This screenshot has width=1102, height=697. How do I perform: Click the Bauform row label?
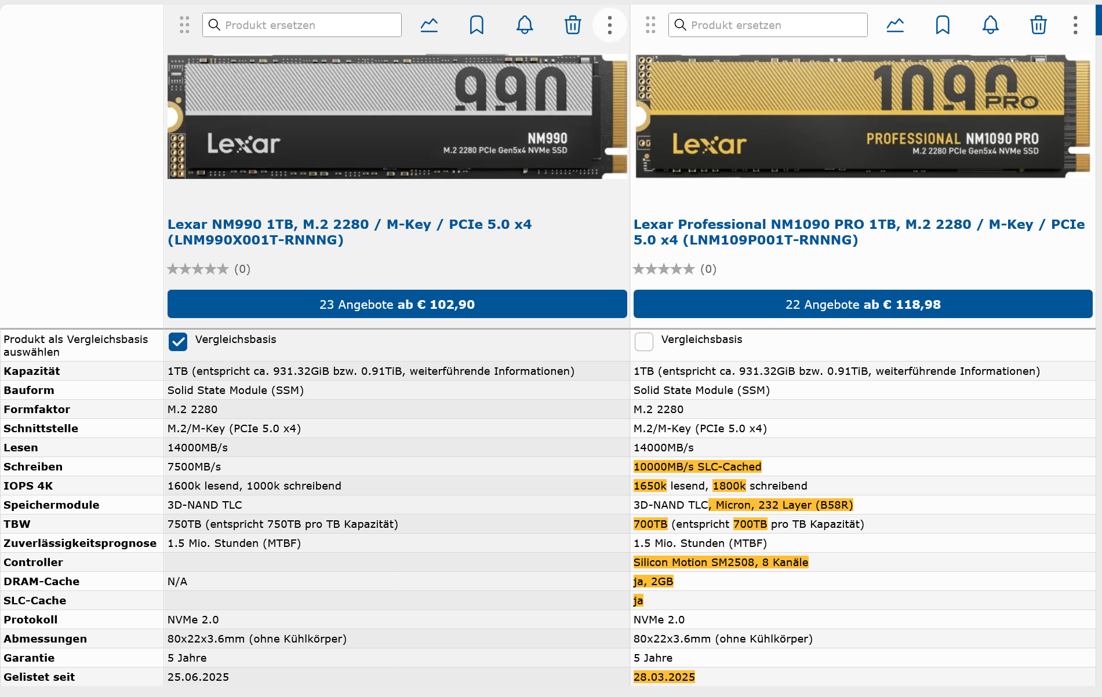pos(29,390)
